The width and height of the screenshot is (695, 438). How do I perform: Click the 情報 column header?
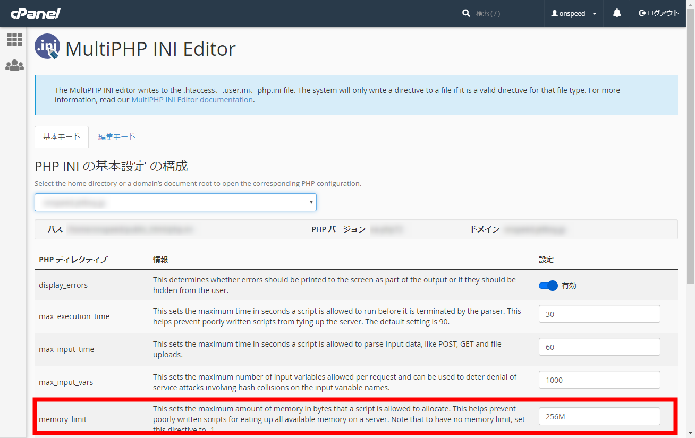click(x=160, y=260)
